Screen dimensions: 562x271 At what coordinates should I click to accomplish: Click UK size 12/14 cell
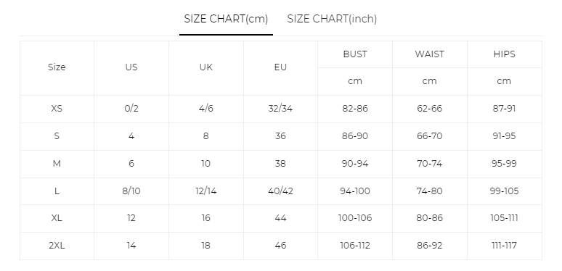point(205,191)
